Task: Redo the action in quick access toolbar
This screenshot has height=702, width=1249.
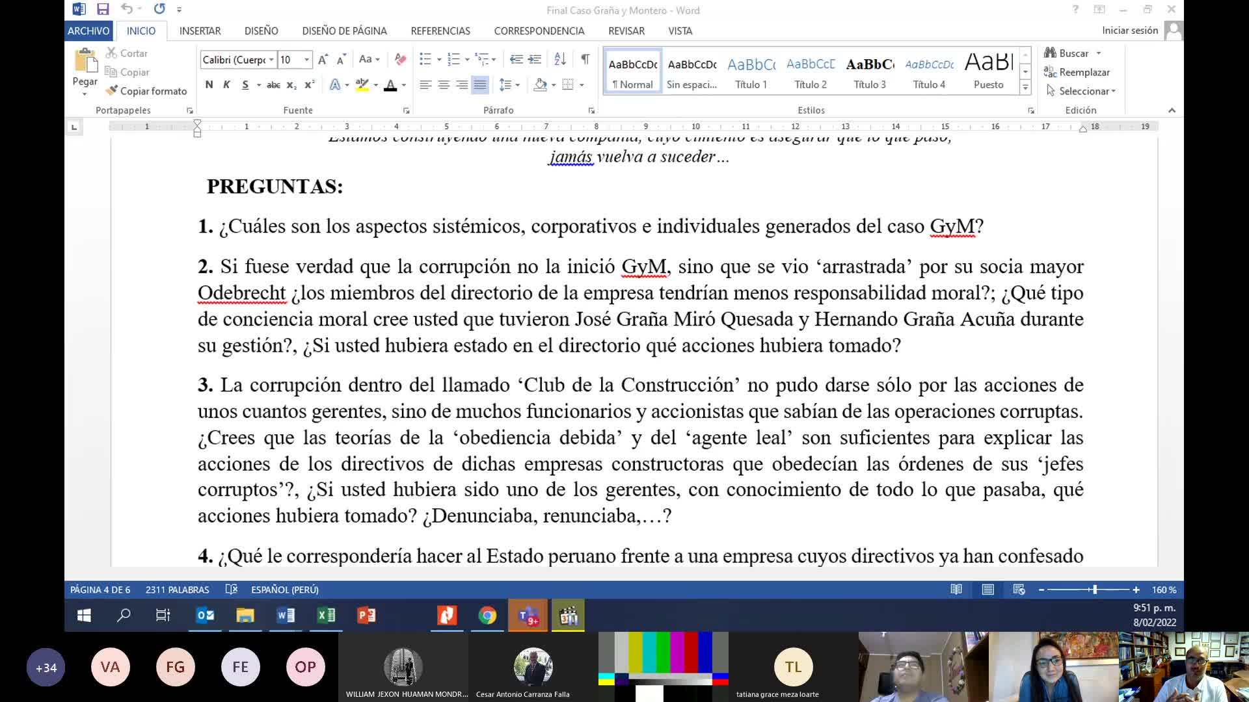Action: pyautogui.click(x=159, y=9)
